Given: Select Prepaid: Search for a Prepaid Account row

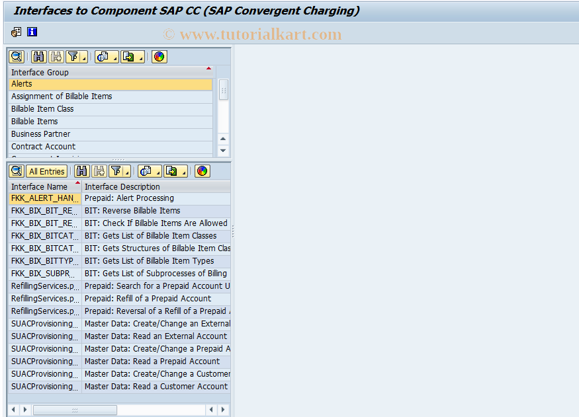Looking at the screenshot, I should (x=157, y=286).
